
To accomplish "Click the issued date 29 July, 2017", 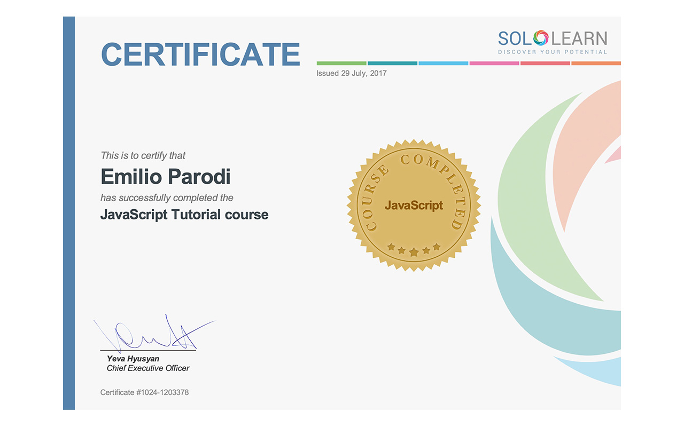I will click(351, 73).
